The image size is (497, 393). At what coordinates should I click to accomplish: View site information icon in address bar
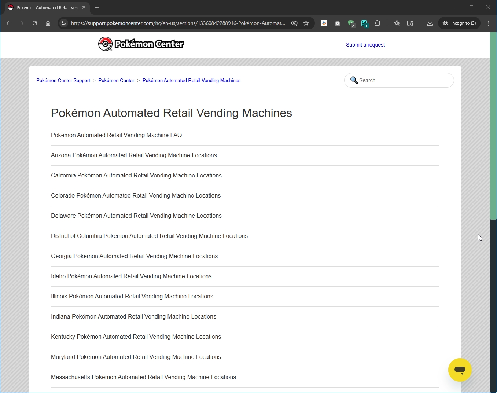point(64,23)
